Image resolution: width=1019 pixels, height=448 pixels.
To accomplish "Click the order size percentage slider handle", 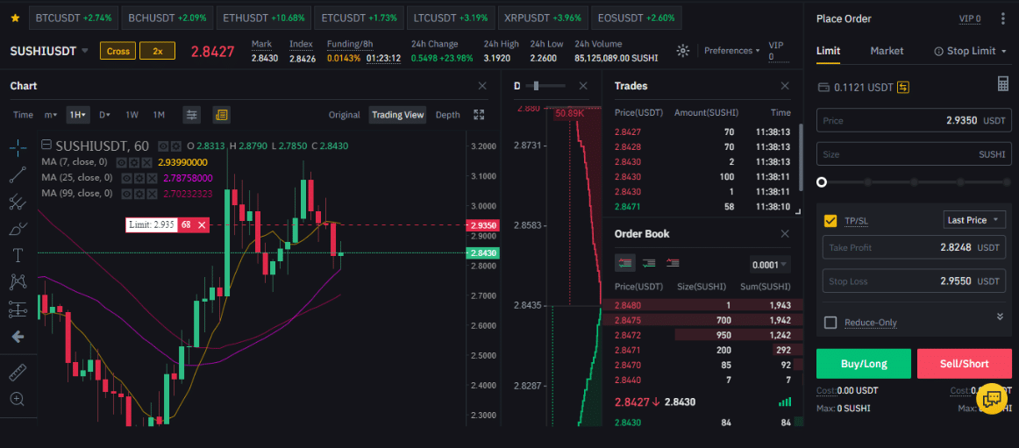I will tap(822, 182).
